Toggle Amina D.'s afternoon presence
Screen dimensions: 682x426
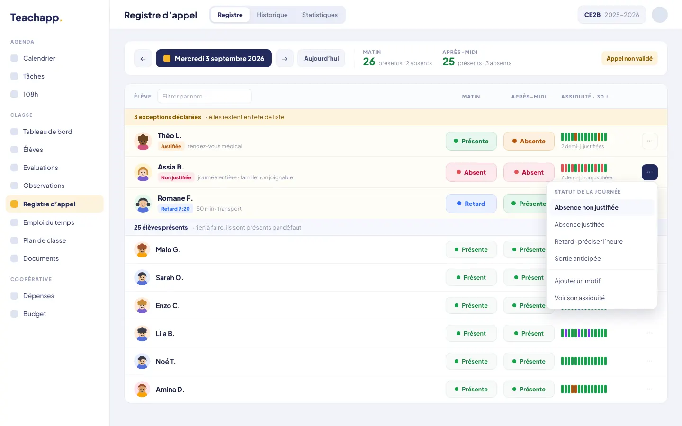pos(529,389)
